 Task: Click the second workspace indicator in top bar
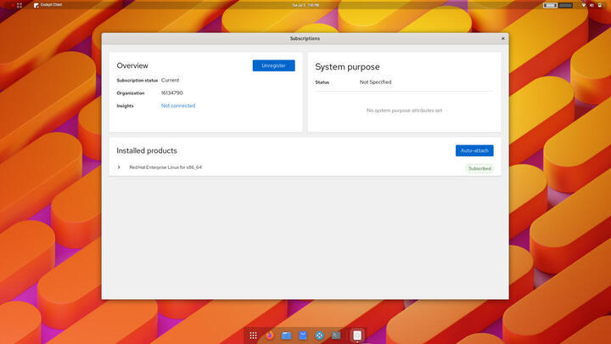click(x=565, y=5)
